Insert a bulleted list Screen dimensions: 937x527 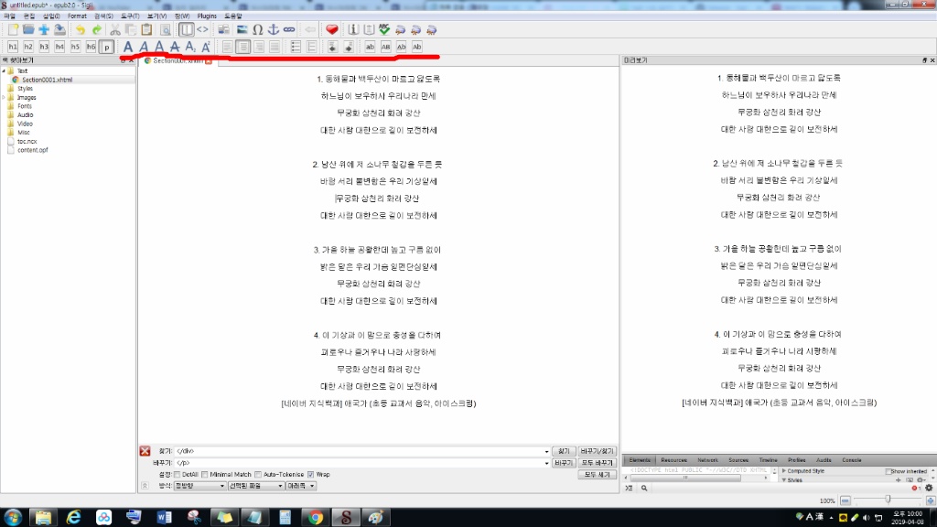click(x=296, y=47)
